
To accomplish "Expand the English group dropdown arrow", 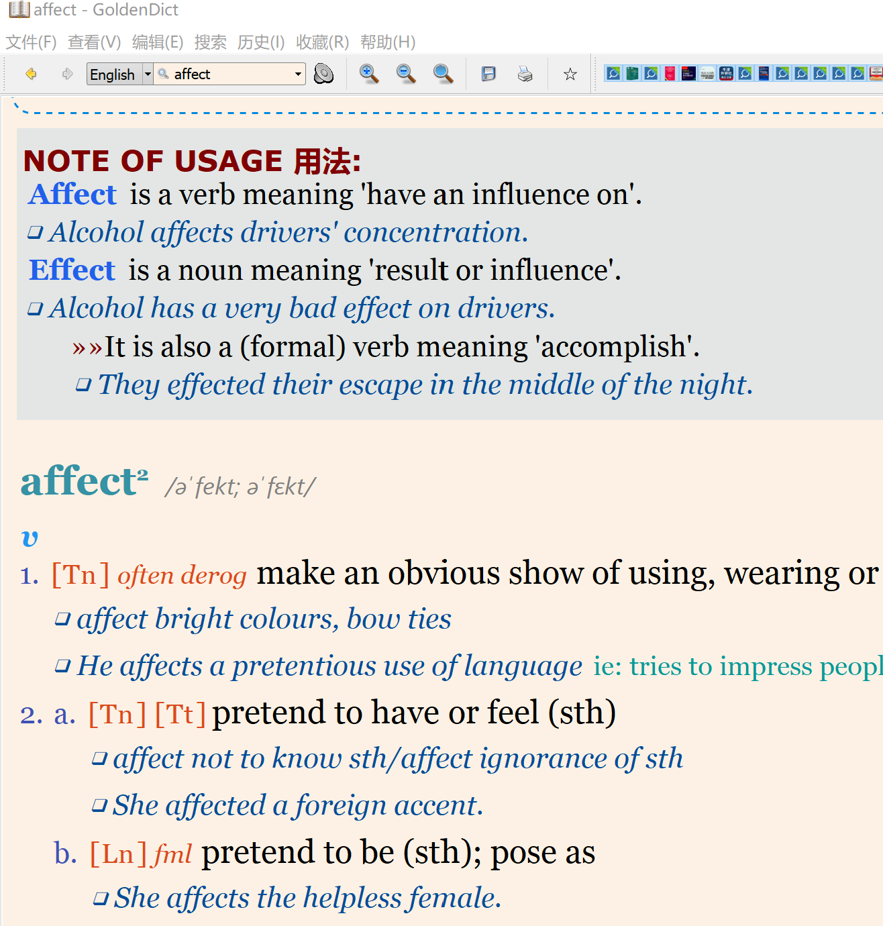I will click(148, 74).
